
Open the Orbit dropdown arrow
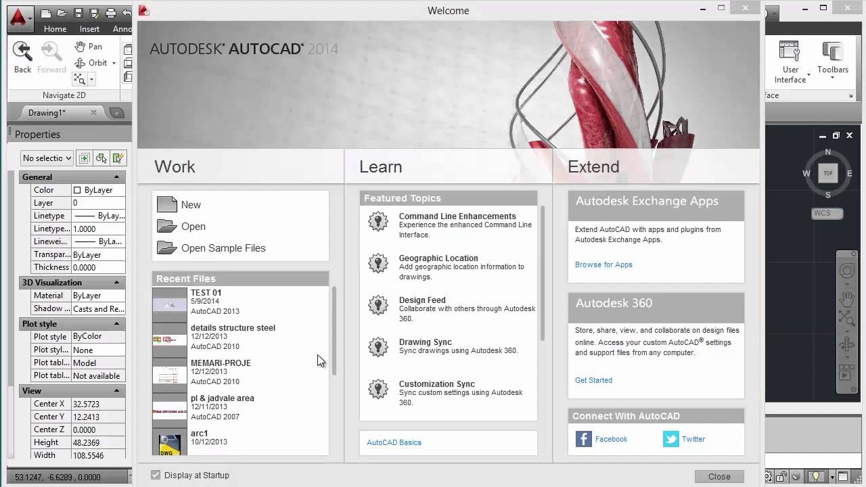114,63
